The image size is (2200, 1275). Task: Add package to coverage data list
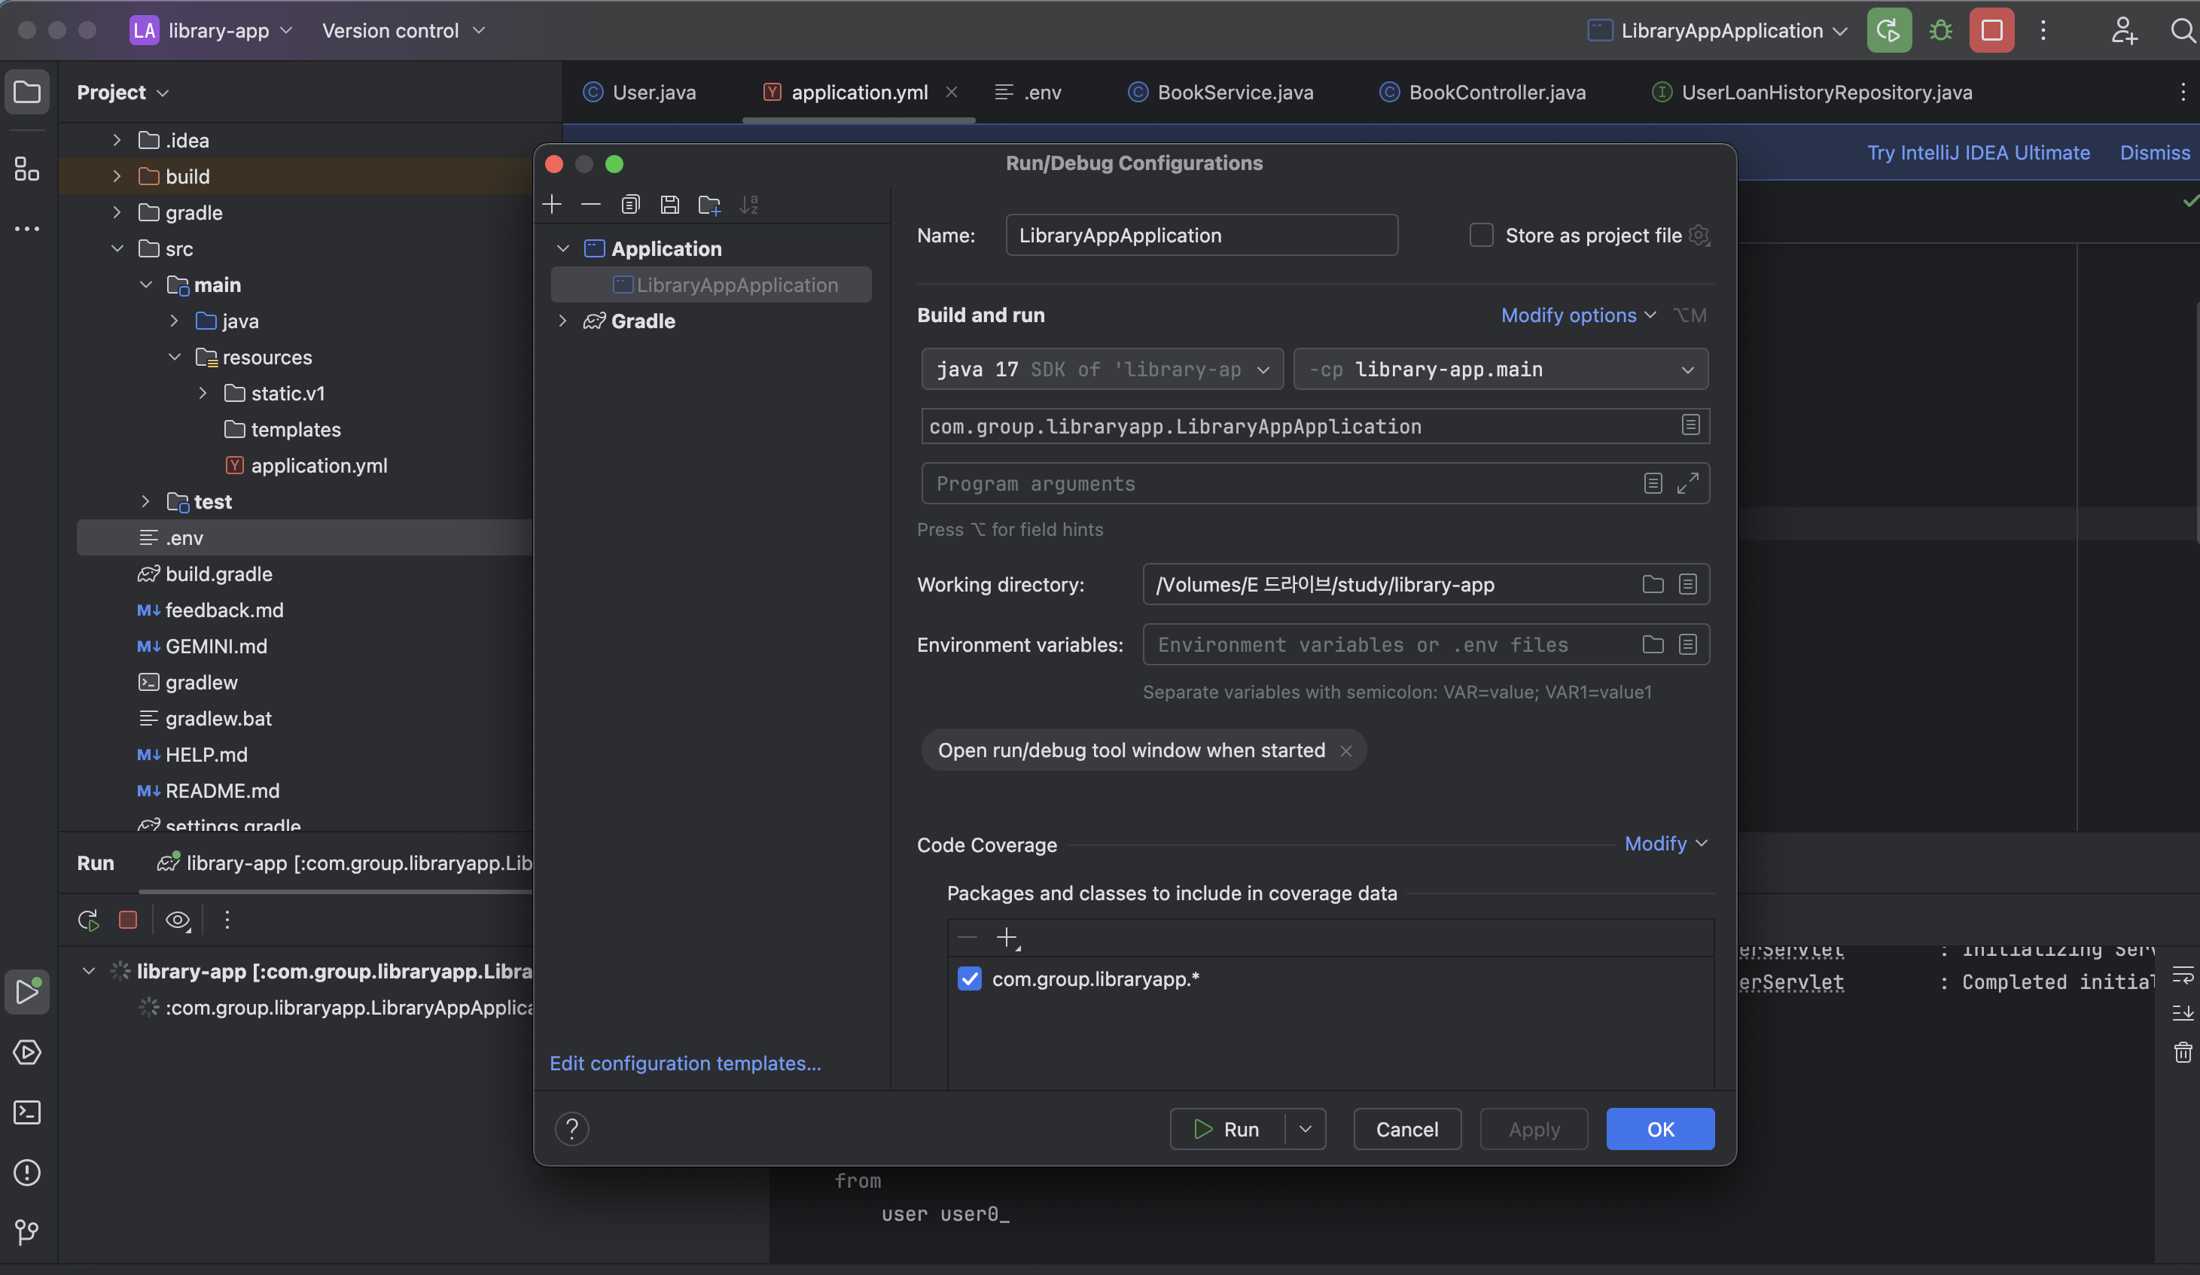1007,938
